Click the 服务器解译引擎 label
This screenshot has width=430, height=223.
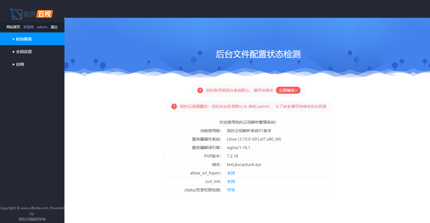tap(207, 148)
